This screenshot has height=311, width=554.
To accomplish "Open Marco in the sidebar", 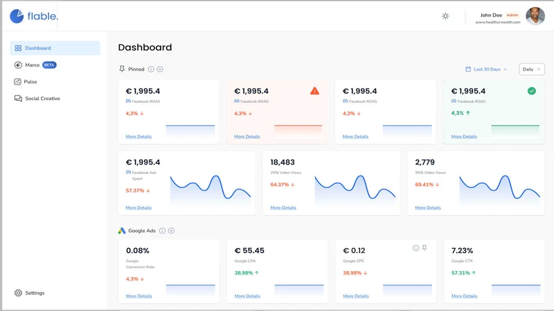I will click(32, 65).
